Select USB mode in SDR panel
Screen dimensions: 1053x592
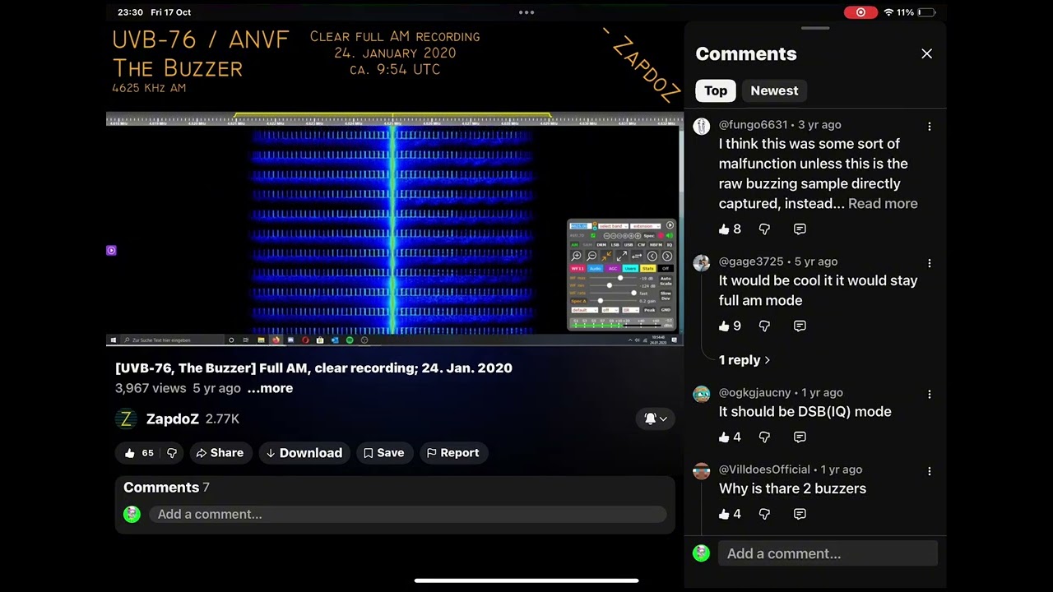pos(629,245)
